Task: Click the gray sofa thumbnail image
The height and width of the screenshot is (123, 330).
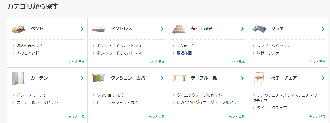Action: click(259, 28)
